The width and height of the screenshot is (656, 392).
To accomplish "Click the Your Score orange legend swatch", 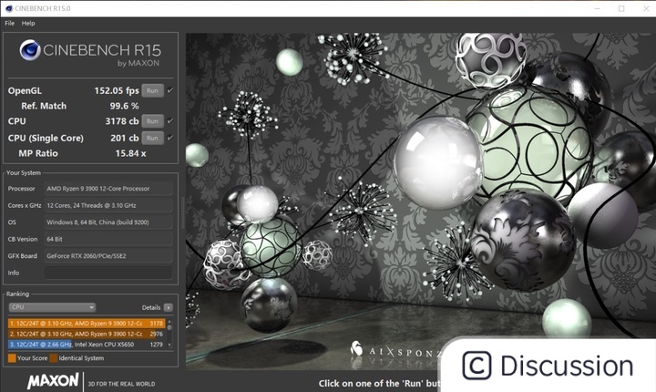I will pos(12,358).
